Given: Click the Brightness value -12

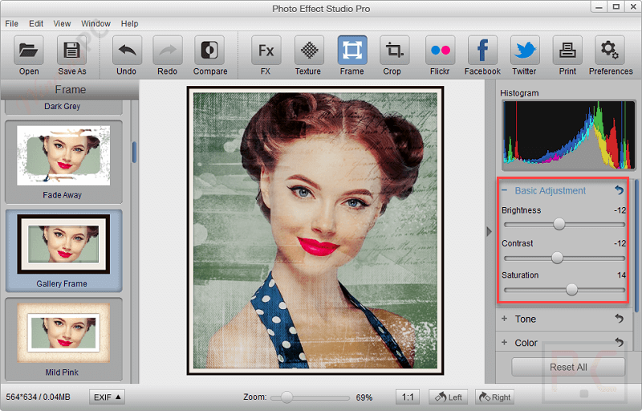Looking at the screenshot, I should [x=620, y=210].
